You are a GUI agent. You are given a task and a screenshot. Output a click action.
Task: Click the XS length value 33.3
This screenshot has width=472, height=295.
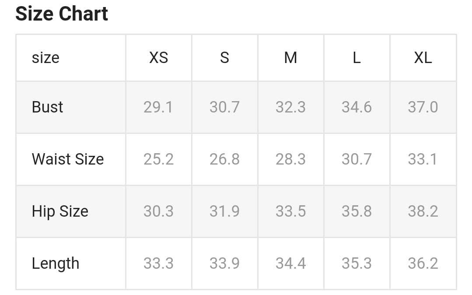tap(158, 263)
